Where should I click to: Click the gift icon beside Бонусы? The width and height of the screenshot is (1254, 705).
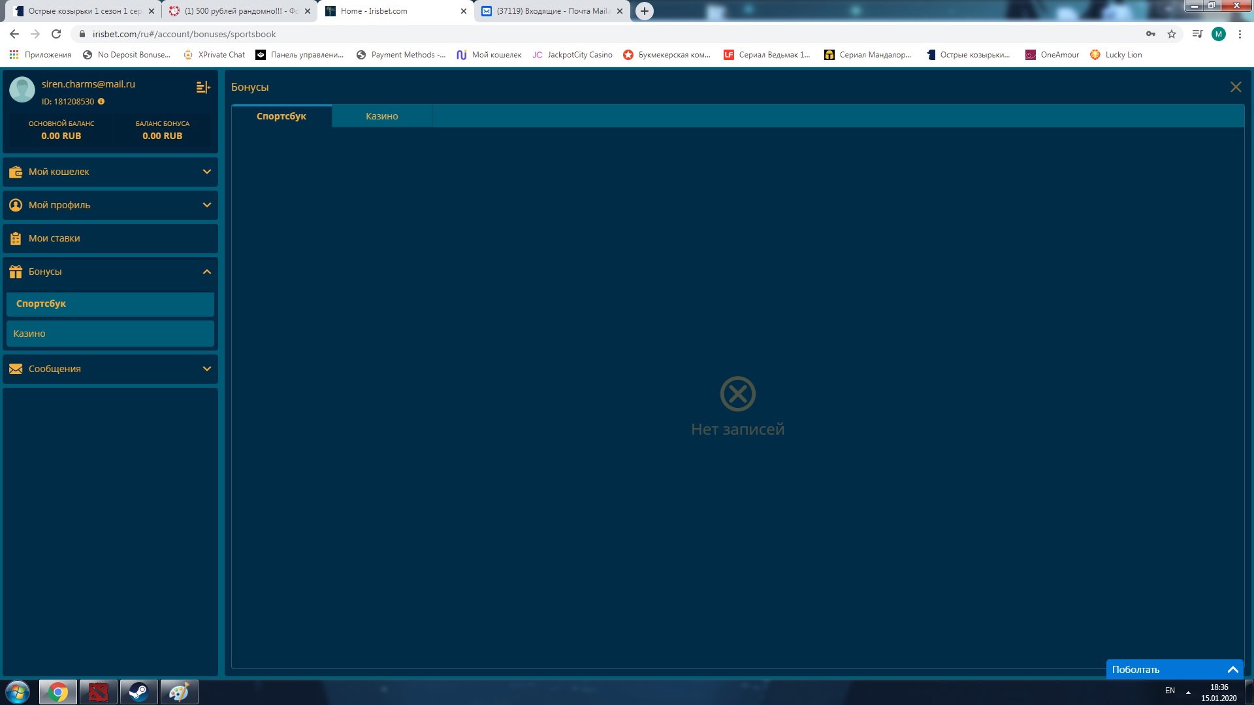[16, 272]
